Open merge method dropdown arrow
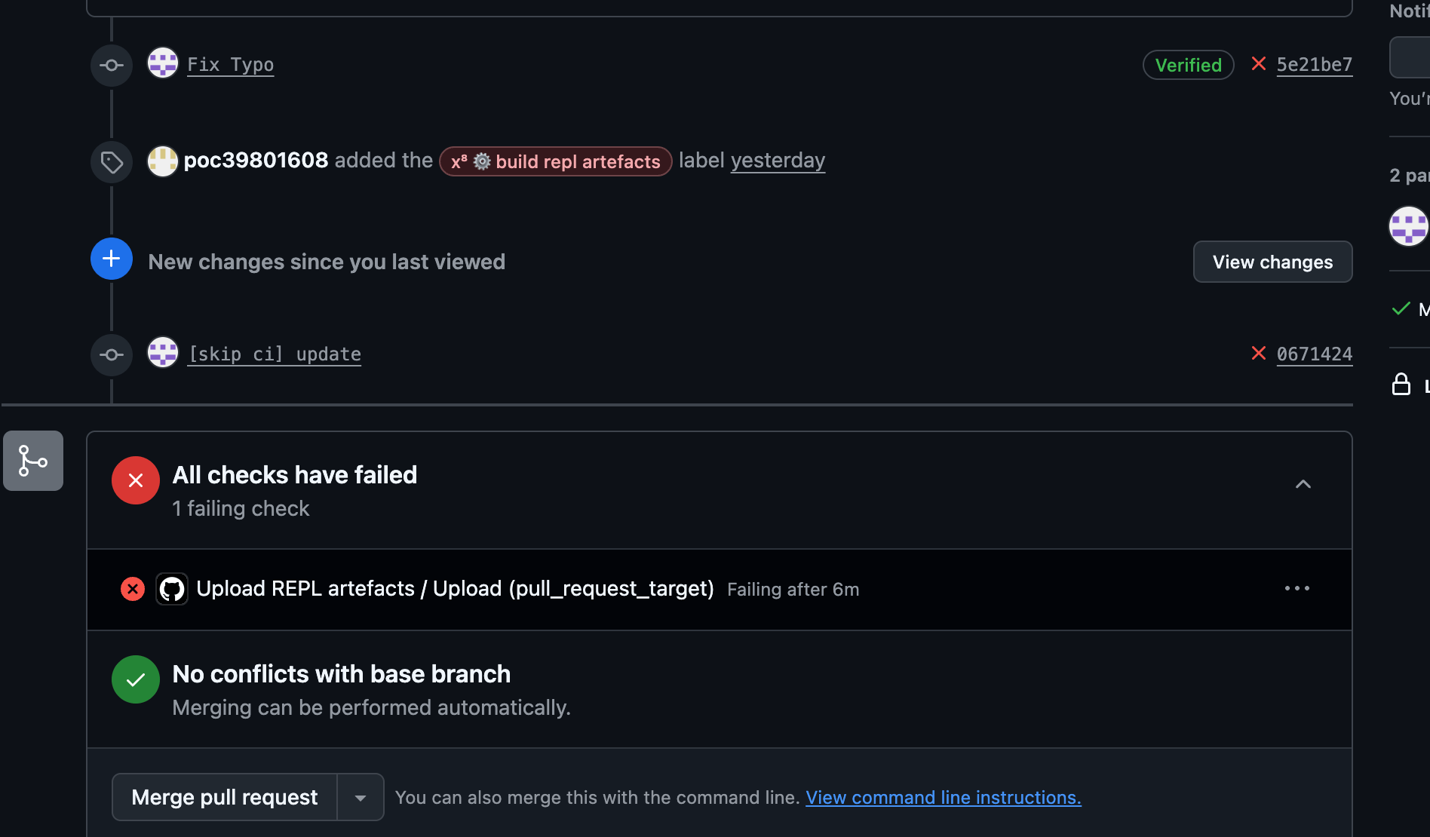 pyautogui.click(x=361, y=798)
